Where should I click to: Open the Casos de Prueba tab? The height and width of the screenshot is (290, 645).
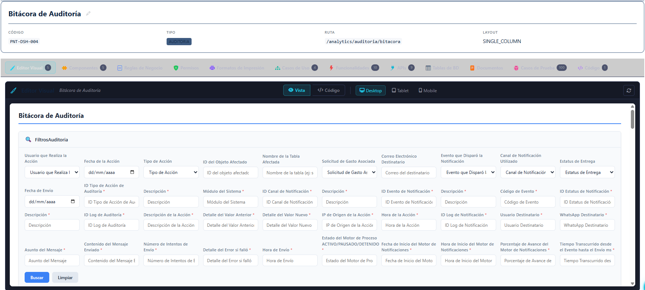pos(540,68)
